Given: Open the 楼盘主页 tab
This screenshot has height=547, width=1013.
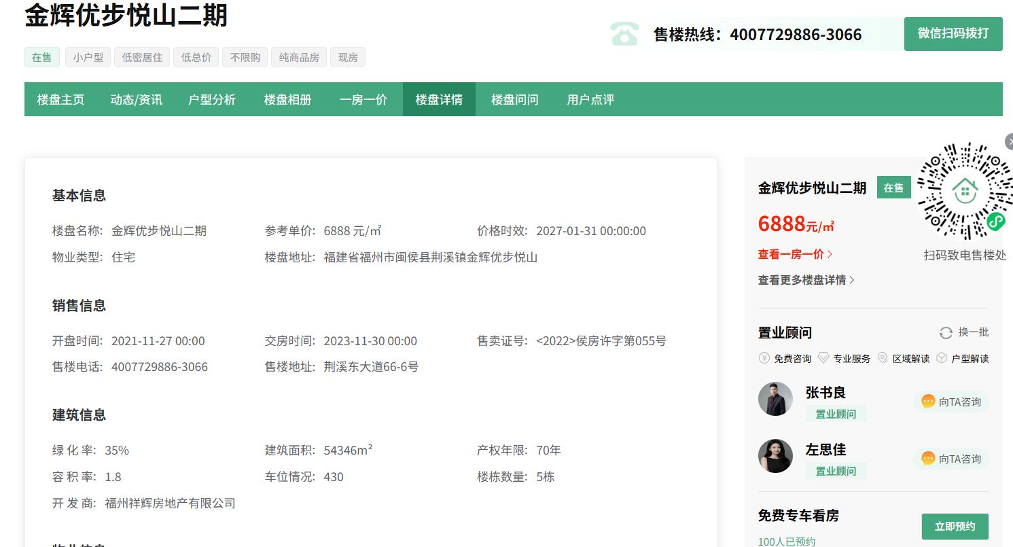Looking at the screenshot, I should click(x=60, y=99).
